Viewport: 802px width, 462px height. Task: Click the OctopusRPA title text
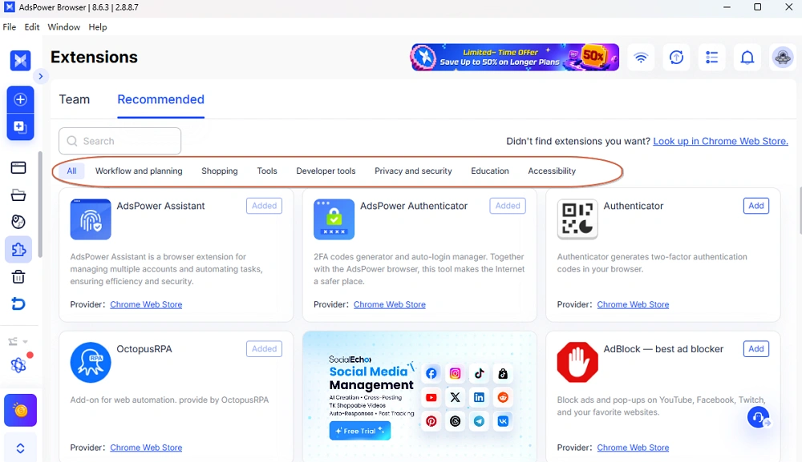coord(144,349)
